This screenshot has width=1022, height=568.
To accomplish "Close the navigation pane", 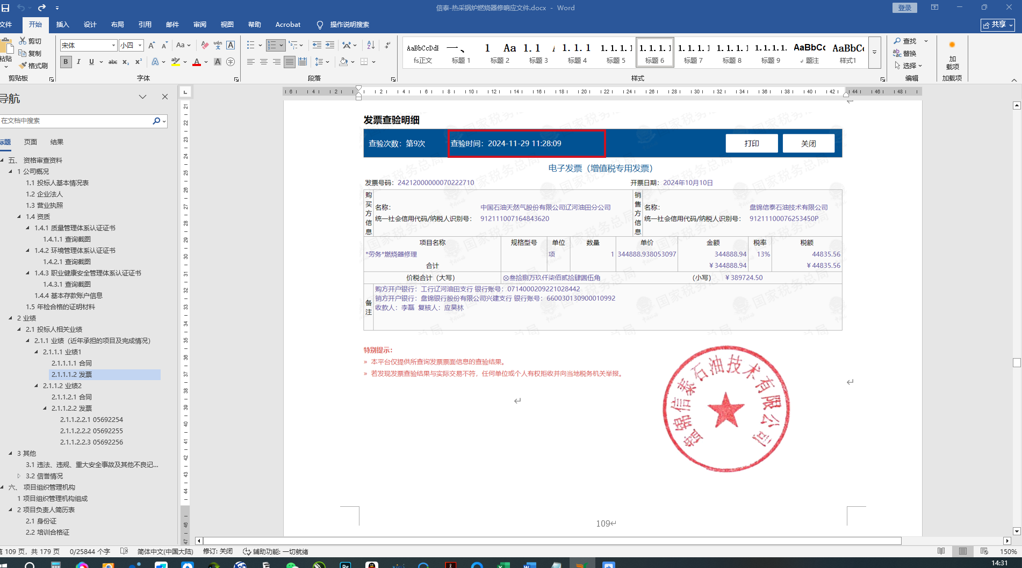I will coord(165,97).
